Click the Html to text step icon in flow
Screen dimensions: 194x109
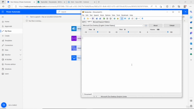[x=74, y=48]
